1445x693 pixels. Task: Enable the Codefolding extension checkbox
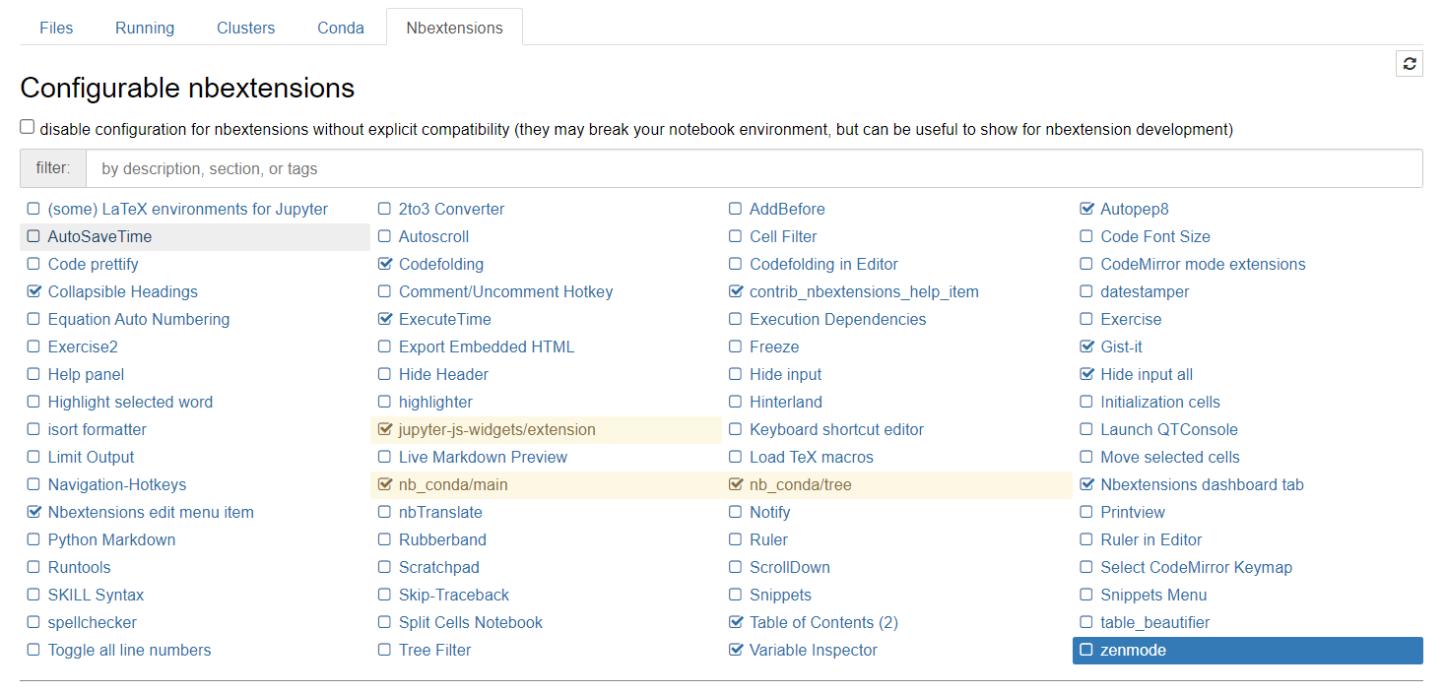point(384,264)
